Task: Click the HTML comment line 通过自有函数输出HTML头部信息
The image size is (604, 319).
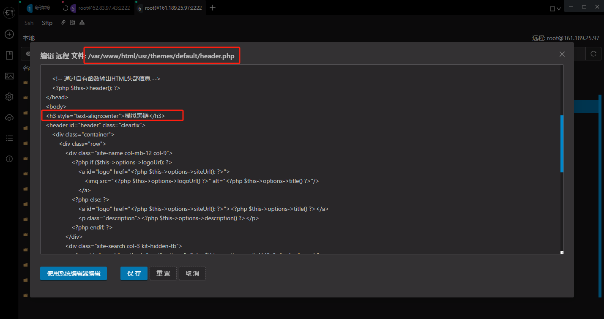Action: coord(106,79)
